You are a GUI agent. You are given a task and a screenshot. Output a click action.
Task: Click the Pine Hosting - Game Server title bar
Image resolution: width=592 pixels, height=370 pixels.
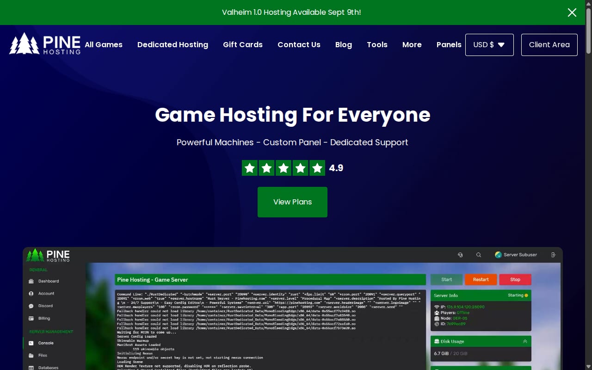pyautogui.click(x=270, y=280)
